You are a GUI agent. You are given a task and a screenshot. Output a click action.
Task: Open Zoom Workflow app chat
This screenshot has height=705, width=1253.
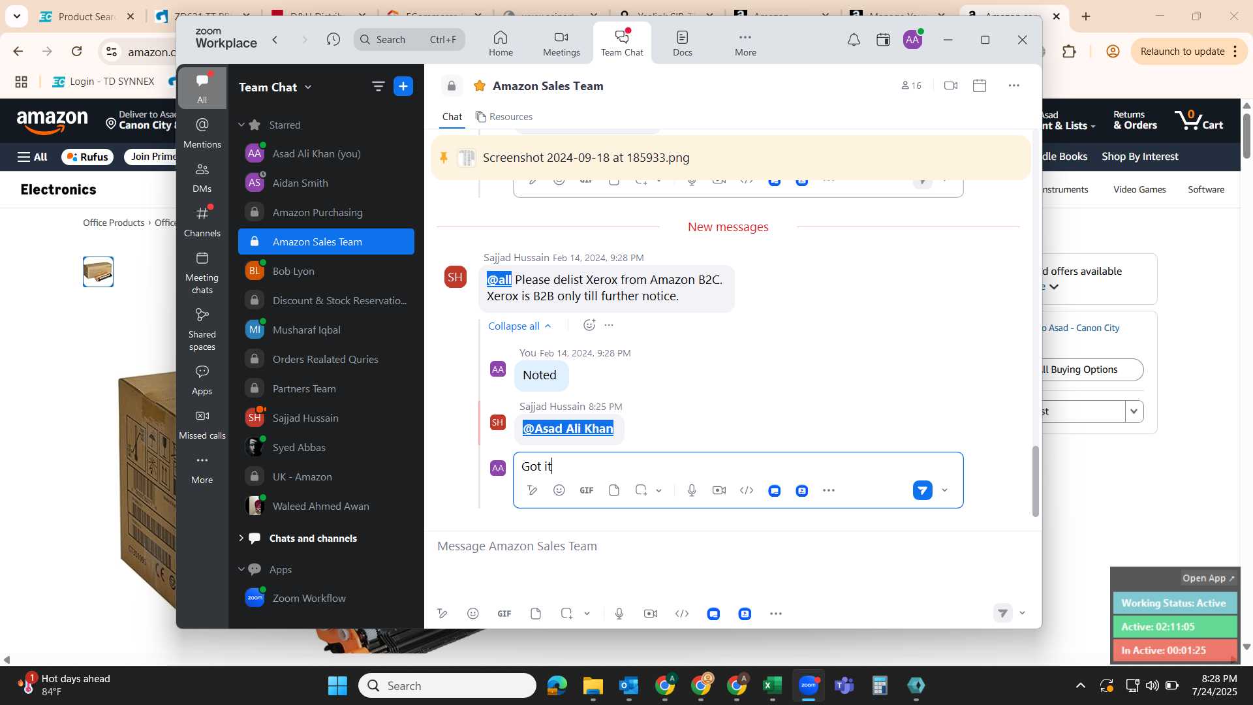(x=326, y=598)
